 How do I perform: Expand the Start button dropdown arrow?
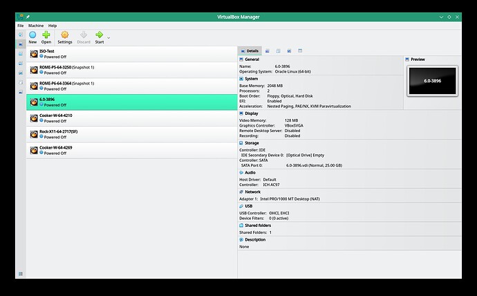[x=109, y=37]
